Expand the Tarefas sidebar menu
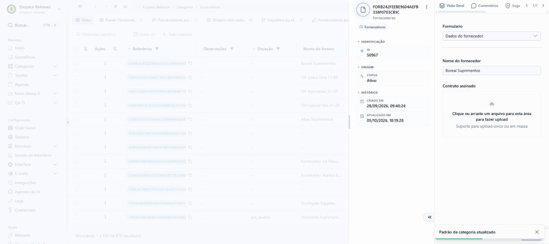Viewport: 549px width, 244px height. pos(55,75)
